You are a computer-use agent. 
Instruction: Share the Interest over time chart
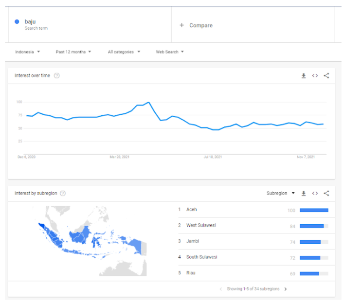tap(326, 76)
